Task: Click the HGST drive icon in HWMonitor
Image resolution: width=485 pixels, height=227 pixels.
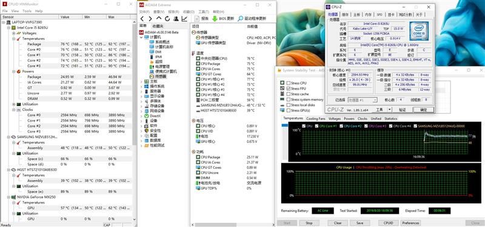Action: (13, 169)
